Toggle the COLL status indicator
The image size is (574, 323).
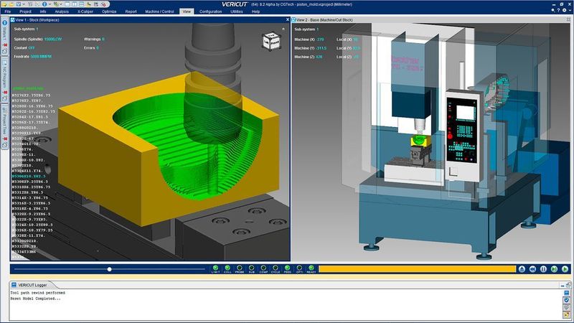(x=227, y=269)
